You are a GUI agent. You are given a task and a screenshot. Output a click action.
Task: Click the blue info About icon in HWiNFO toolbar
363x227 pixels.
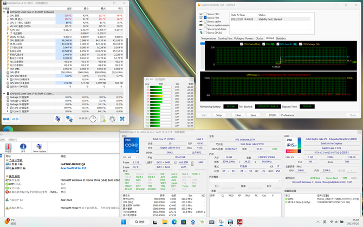click(23, 147)
